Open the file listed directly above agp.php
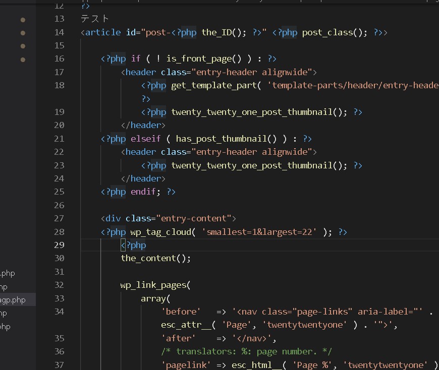This screenshot has height=370, width=439. (x=4, y=287)
